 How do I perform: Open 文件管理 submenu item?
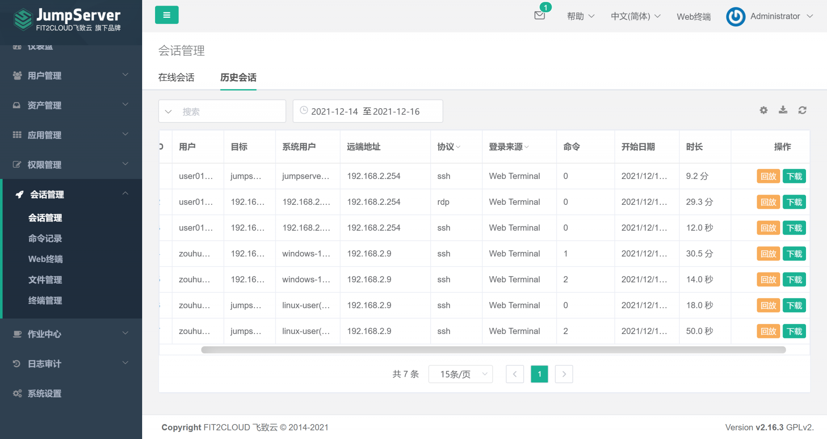pyautogui.click(x=45, y=280)
